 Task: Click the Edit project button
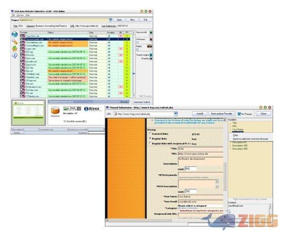pyautogui.click(x=146, y=20)
